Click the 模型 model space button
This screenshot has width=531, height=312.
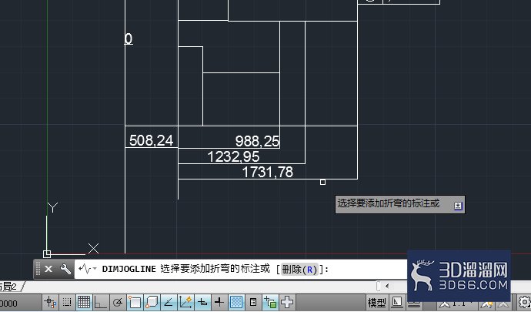376,303
